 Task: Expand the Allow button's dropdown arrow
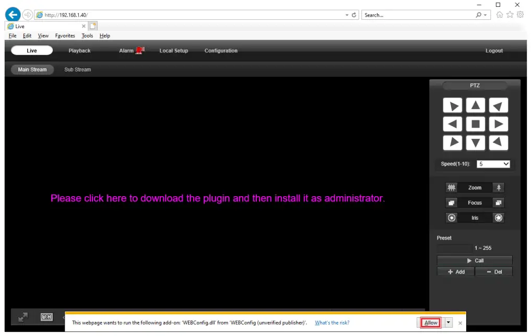[x=449, y=322]
